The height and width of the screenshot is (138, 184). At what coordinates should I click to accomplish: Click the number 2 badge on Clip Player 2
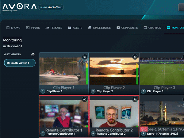tap(93, 91)
